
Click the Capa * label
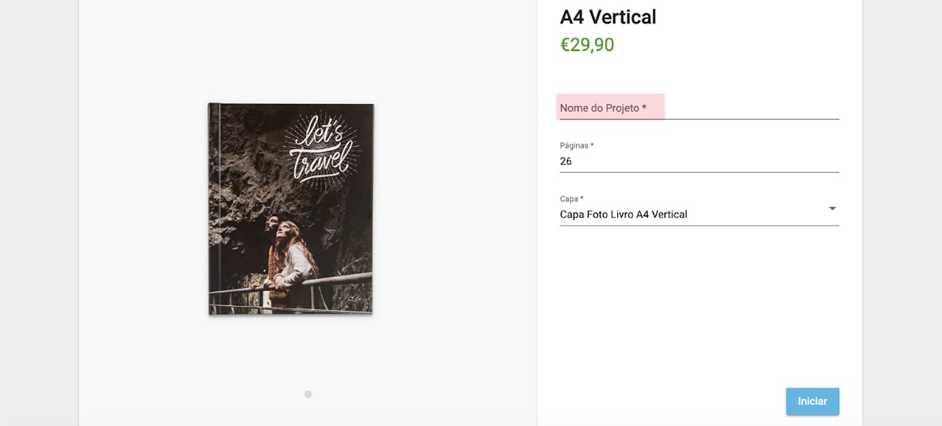coord(571,199)
